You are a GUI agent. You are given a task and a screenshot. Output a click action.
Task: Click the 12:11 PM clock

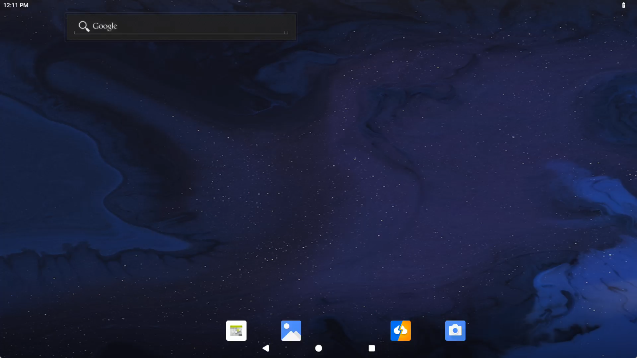(16, 5)
